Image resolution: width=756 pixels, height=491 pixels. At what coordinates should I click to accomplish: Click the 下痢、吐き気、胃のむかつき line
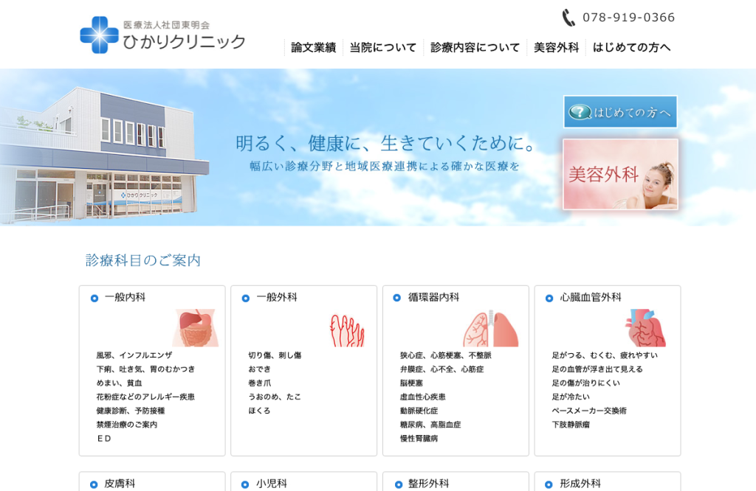pos(145,369)
